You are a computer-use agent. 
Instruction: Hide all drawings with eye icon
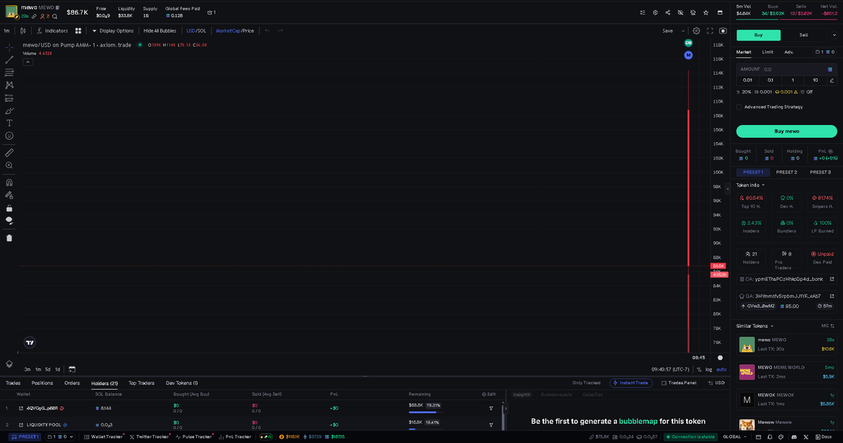click(x=9, y=220)
